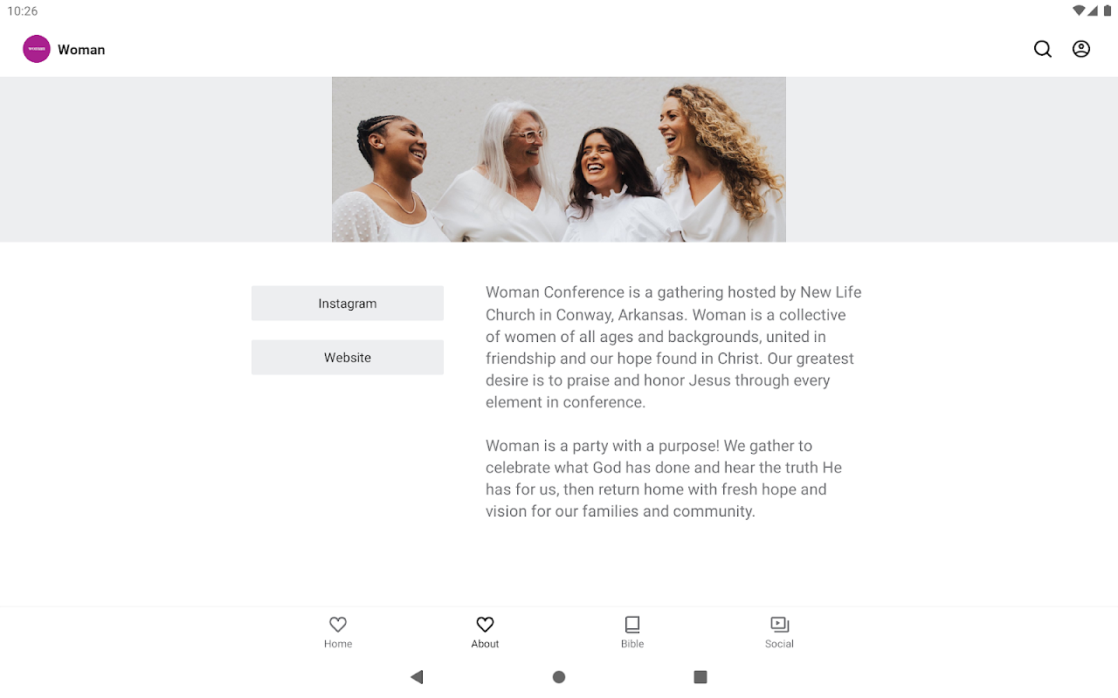Tap the 10:26 clock in status bar

(x=23, y=11)
